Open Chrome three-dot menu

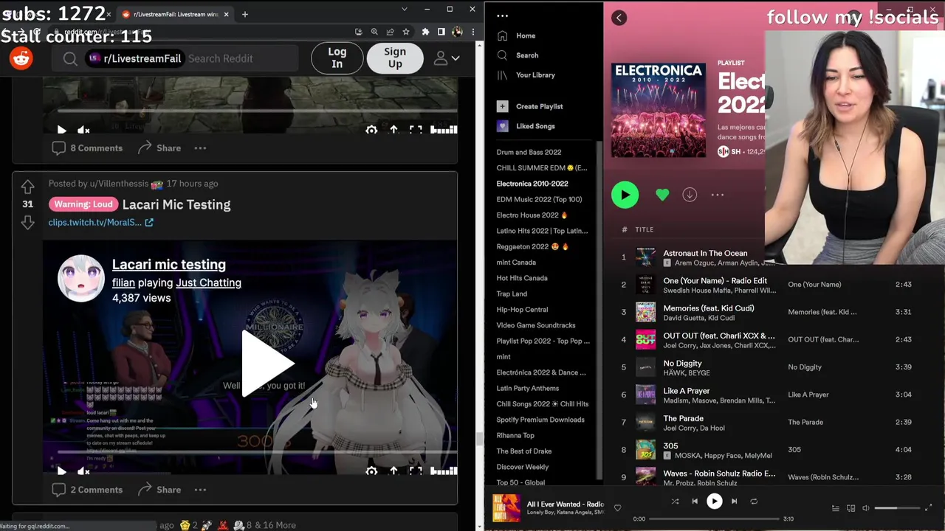[x=472, y=32]
